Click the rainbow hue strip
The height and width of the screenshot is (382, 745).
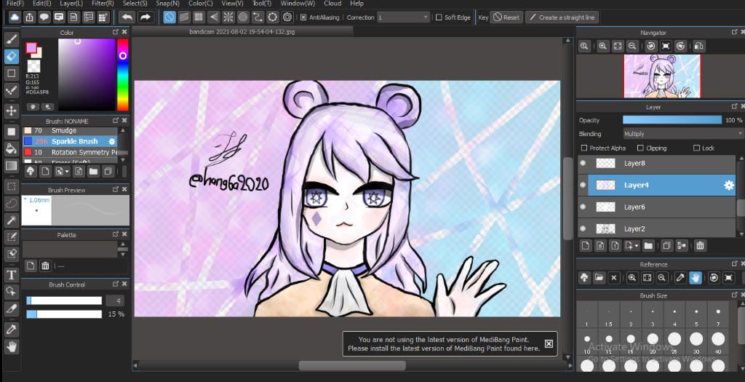(122, 75)
